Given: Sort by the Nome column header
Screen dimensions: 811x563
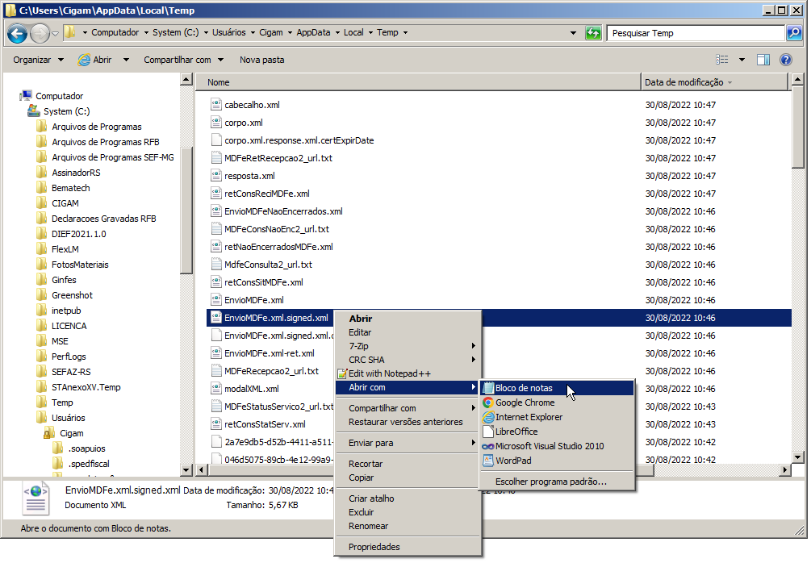Looking at the screenshot, I should [418, 82].
